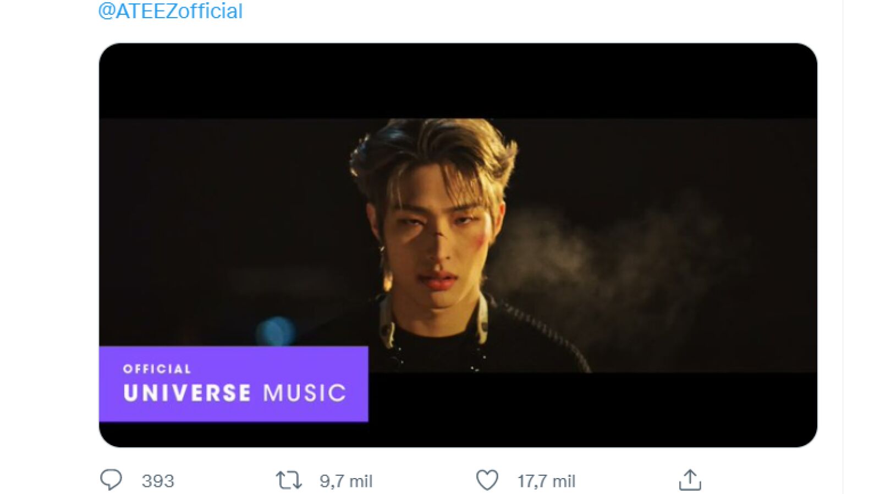Click the reply speech bubble icon
This screenshot has height=494, width=880.
(x=111, y=480)
